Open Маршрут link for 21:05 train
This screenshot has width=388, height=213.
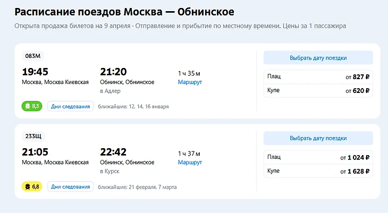190,163
